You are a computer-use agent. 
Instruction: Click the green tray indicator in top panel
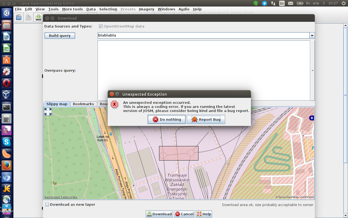tap(256, 3)
